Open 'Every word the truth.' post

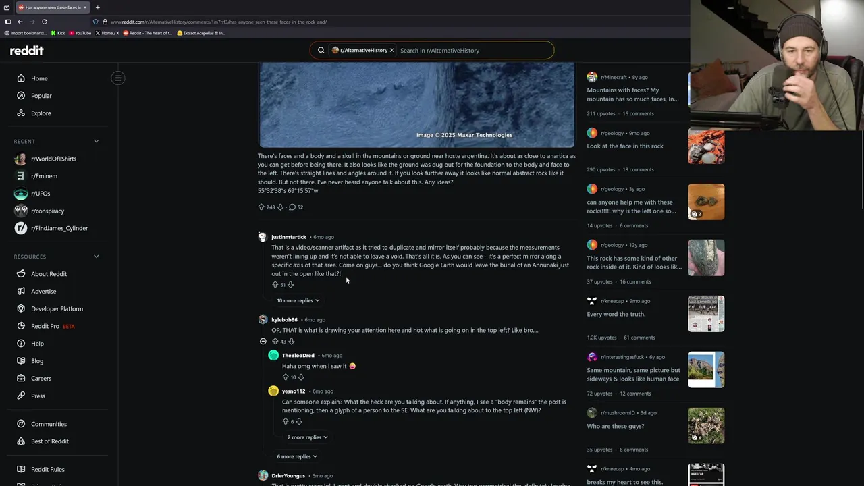pos(616,314)
